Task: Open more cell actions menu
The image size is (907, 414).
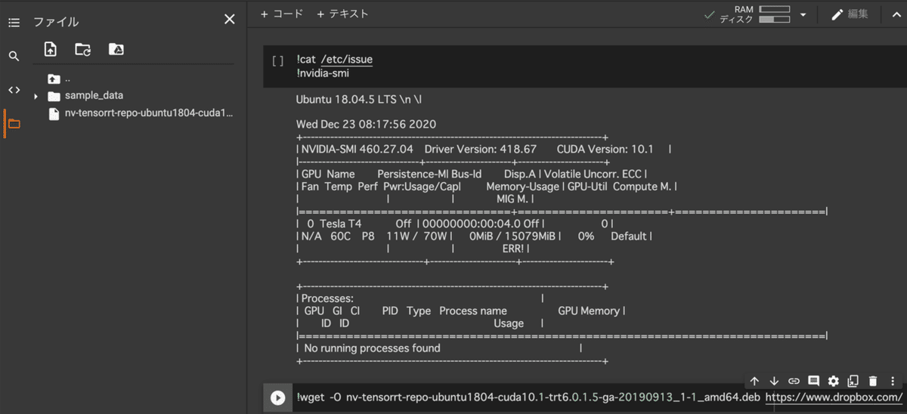Action: pos(893,382)
